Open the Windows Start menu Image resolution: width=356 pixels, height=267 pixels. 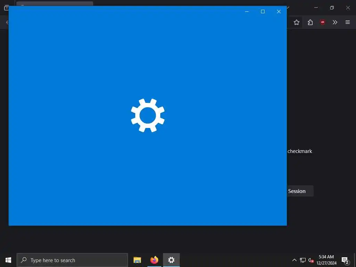click(x=8, y=260)
